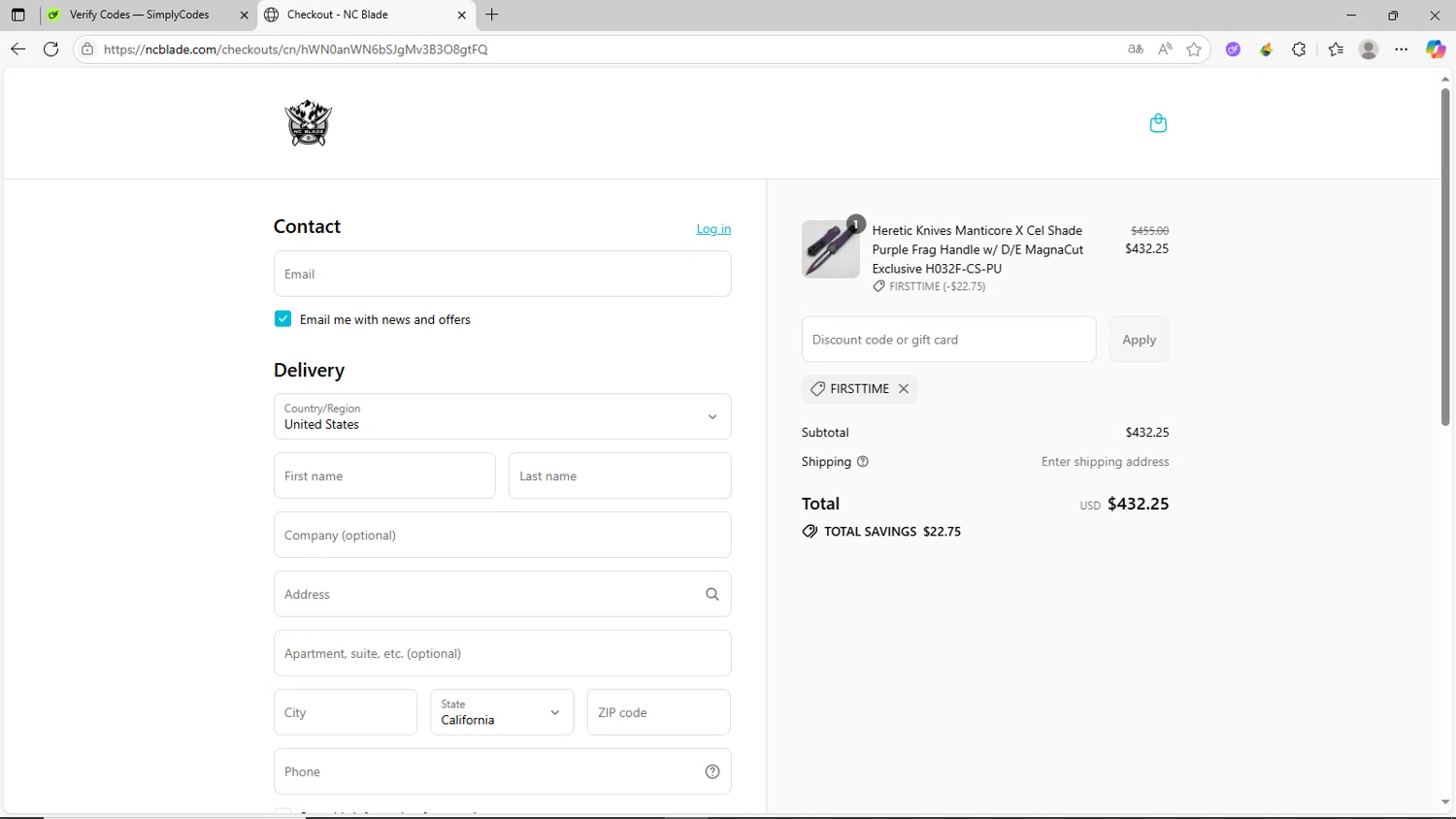The width and height of the screenshot is (1456, 819).
Task: Add page to favorites star
Action: [1194, 49]
